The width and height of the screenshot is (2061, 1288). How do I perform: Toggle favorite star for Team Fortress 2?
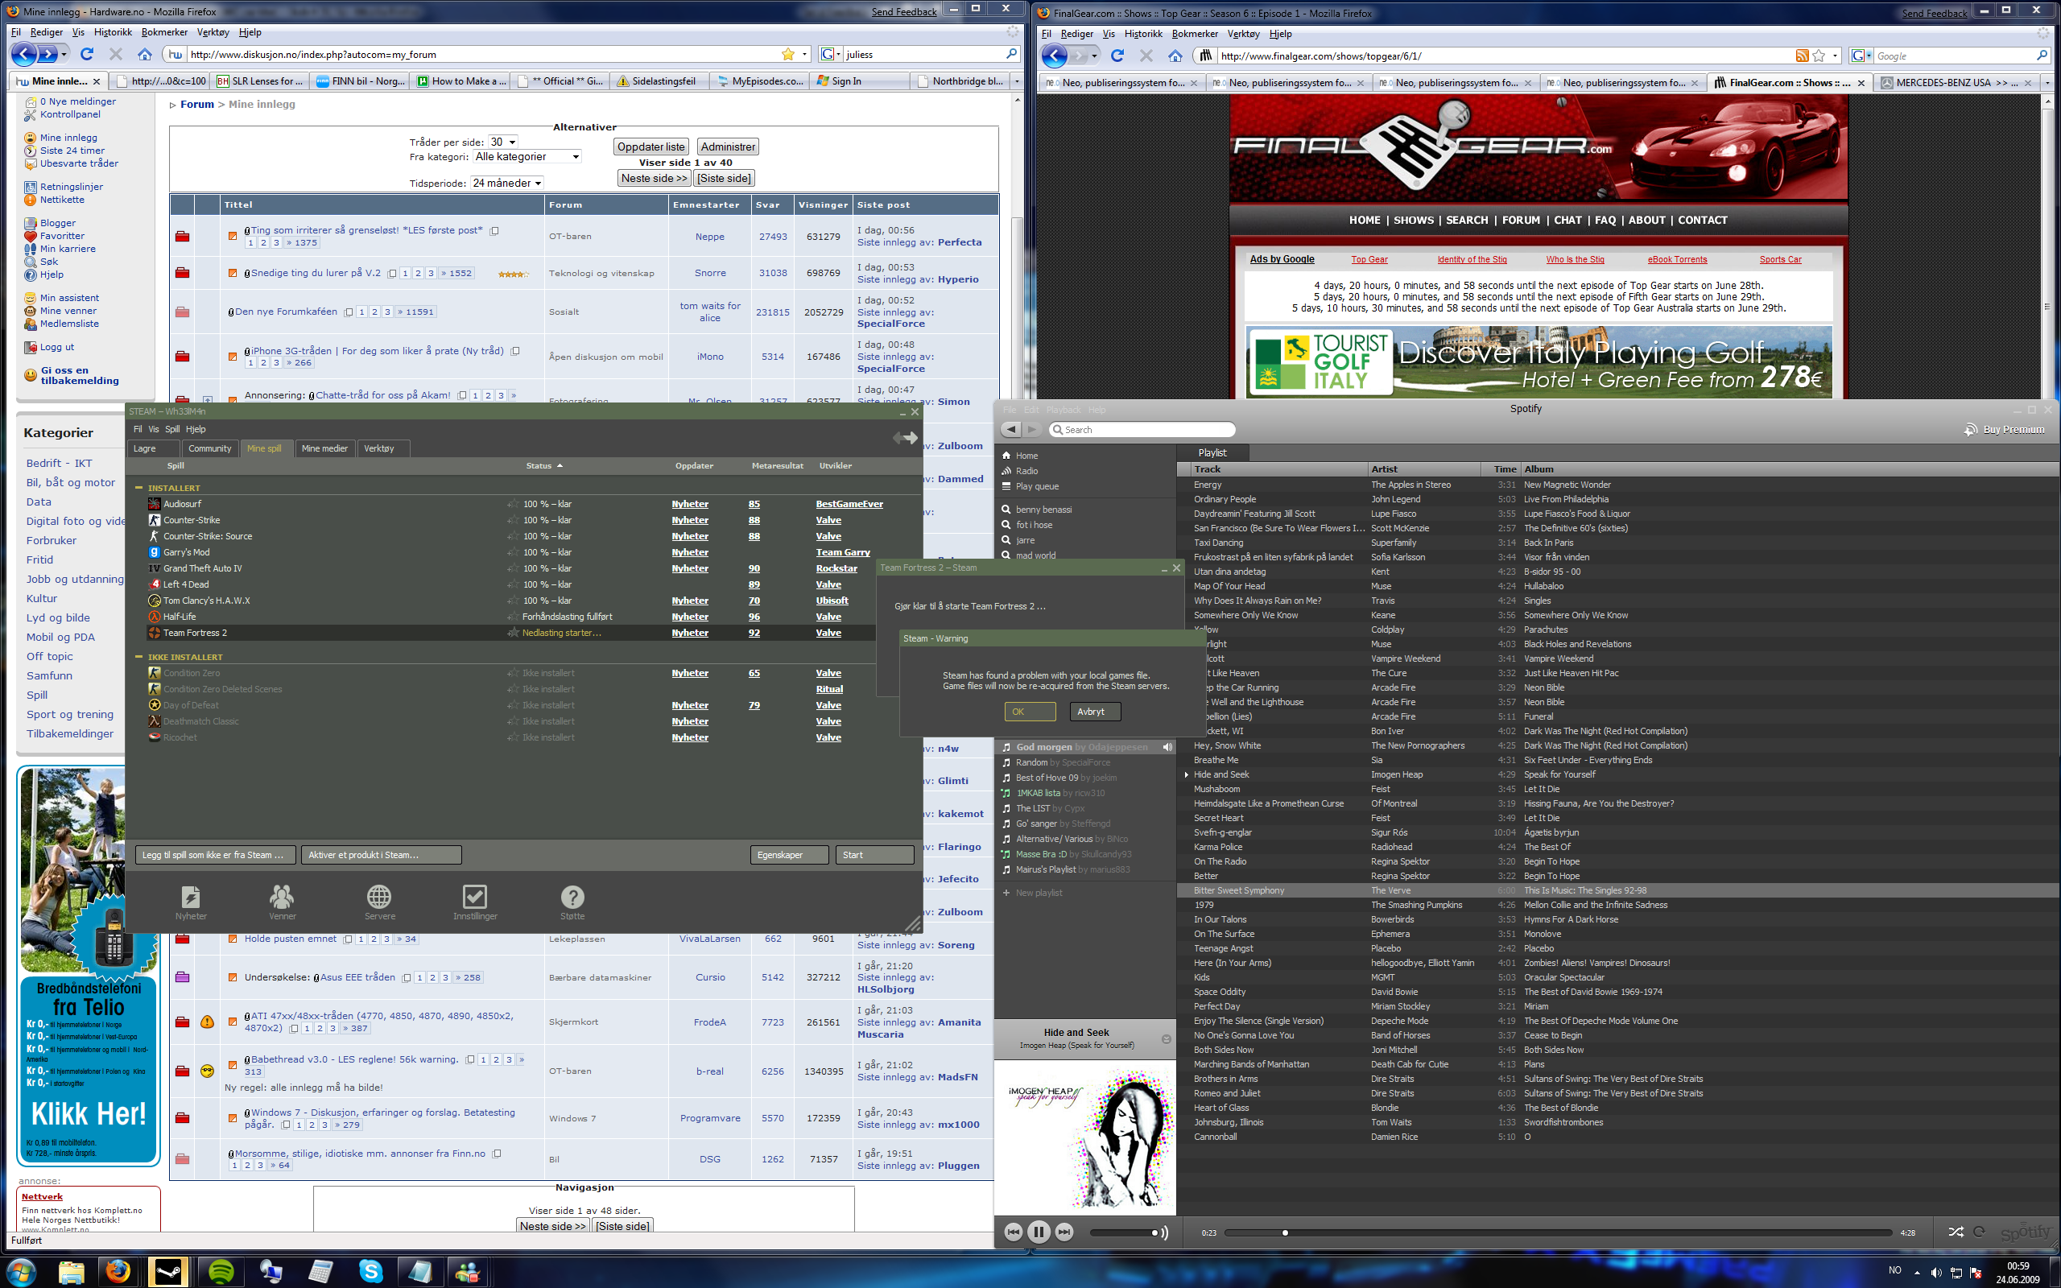coord(513,633)
